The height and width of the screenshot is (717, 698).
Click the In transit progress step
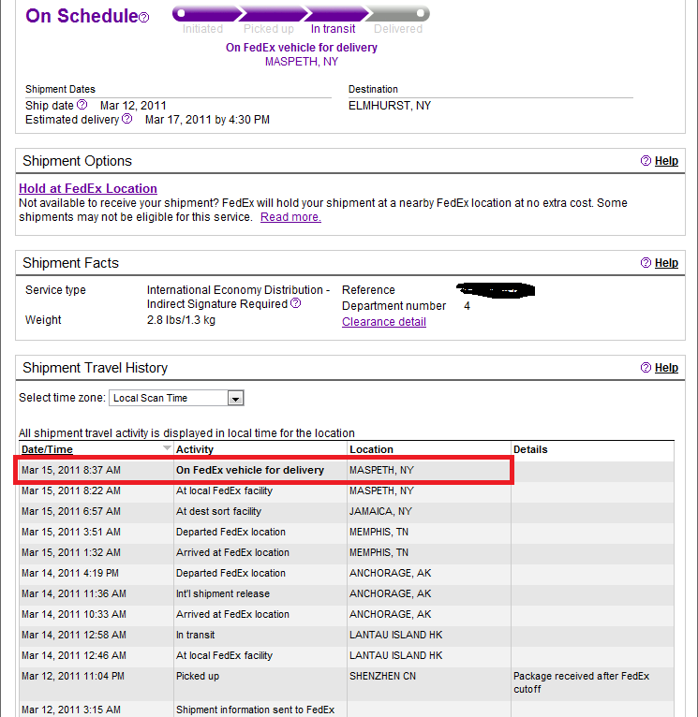333,29
